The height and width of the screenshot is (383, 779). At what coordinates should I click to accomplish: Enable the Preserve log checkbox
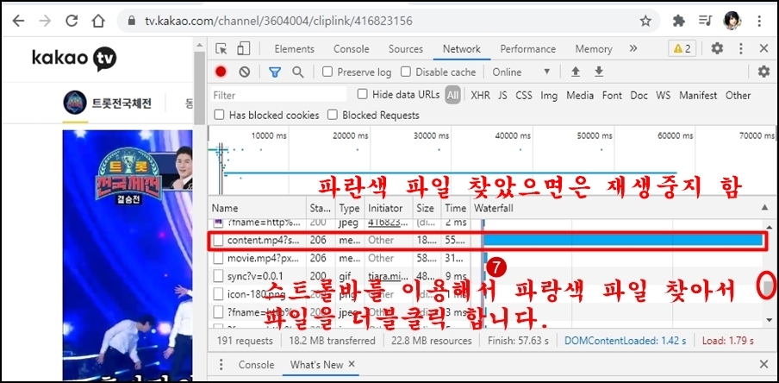[327, 72]
